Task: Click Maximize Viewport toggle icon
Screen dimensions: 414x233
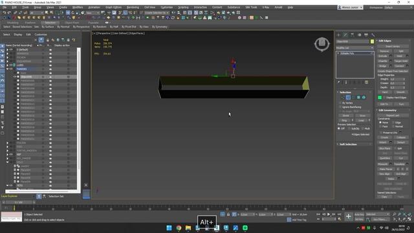Action: tap(409, 219)
